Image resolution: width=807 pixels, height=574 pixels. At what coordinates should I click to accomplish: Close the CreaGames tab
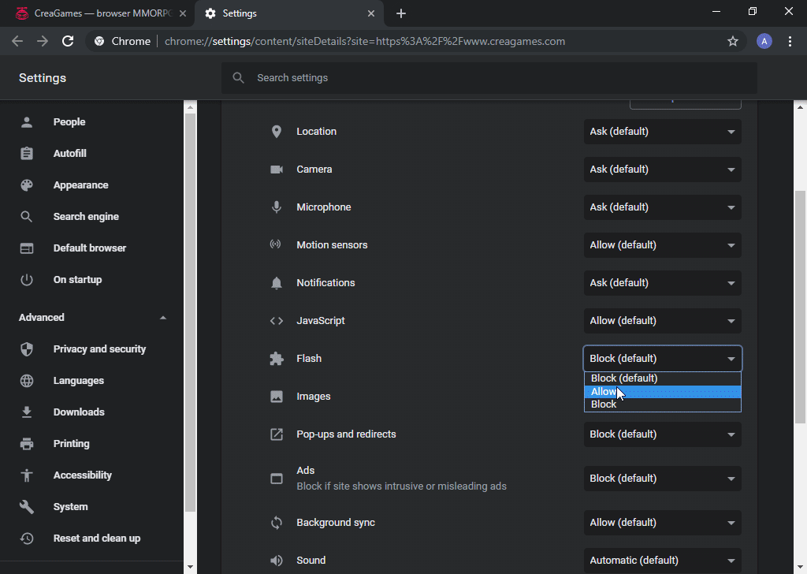click(183, 13)
